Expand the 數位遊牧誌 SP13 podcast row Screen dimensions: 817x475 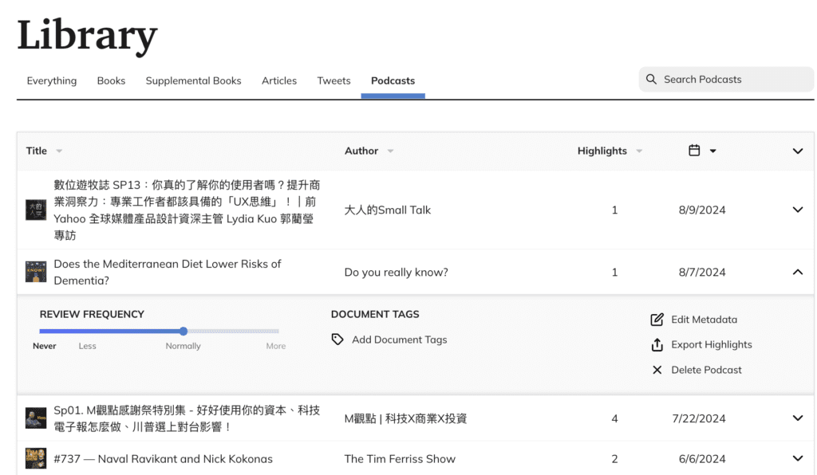797,210
